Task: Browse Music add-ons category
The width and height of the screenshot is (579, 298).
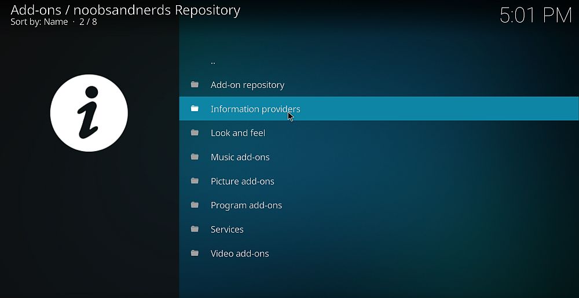Action: point(379,157)
